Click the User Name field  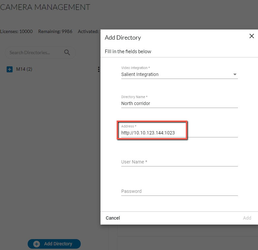179,162
